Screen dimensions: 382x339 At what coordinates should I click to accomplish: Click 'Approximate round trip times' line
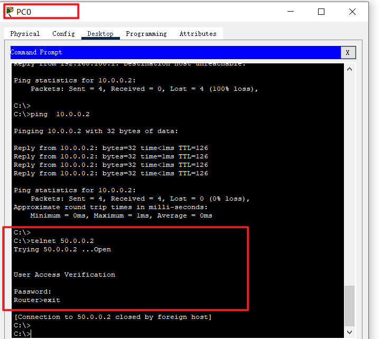[110, 207]
